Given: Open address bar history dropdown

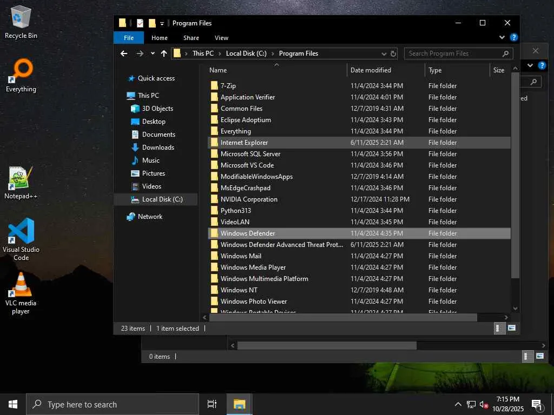Looking at the screenshot, I should (384, 53).
